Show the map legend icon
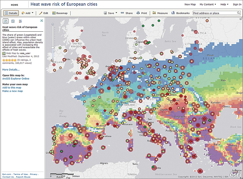The height and width of the screenshot is (179, 243). point(20,21)
